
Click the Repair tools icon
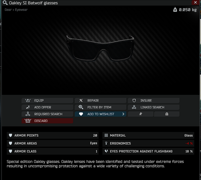point(81,100)
